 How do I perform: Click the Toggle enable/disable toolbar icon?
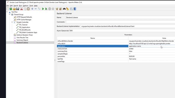[39, 9]
